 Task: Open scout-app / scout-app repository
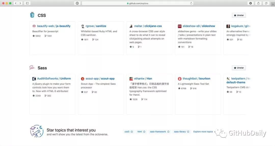point(100,79)
